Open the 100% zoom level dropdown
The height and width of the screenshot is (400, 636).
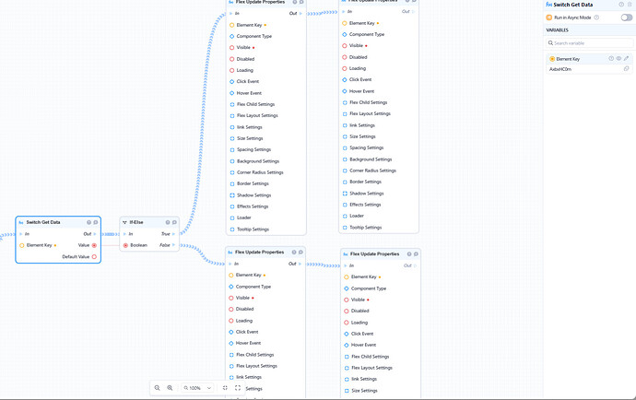point(197,388)
